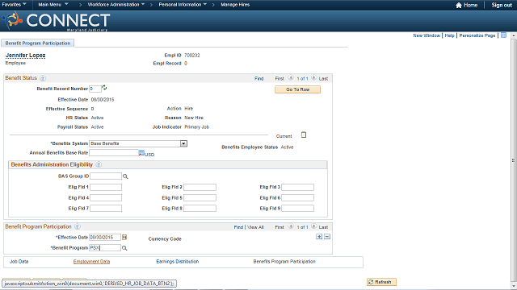Click the Home icon link
517x290 pixels.
pos(467,5)
